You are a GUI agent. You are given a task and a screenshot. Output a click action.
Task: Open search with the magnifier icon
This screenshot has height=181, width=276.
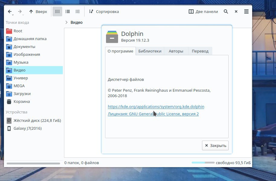(226, 11)
